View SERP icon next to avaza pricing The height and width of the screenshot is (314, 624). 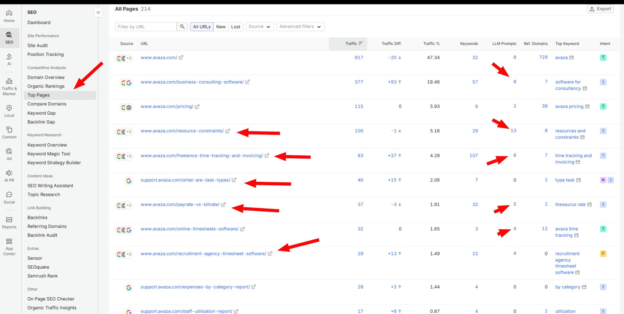click(x=587, y=106)
